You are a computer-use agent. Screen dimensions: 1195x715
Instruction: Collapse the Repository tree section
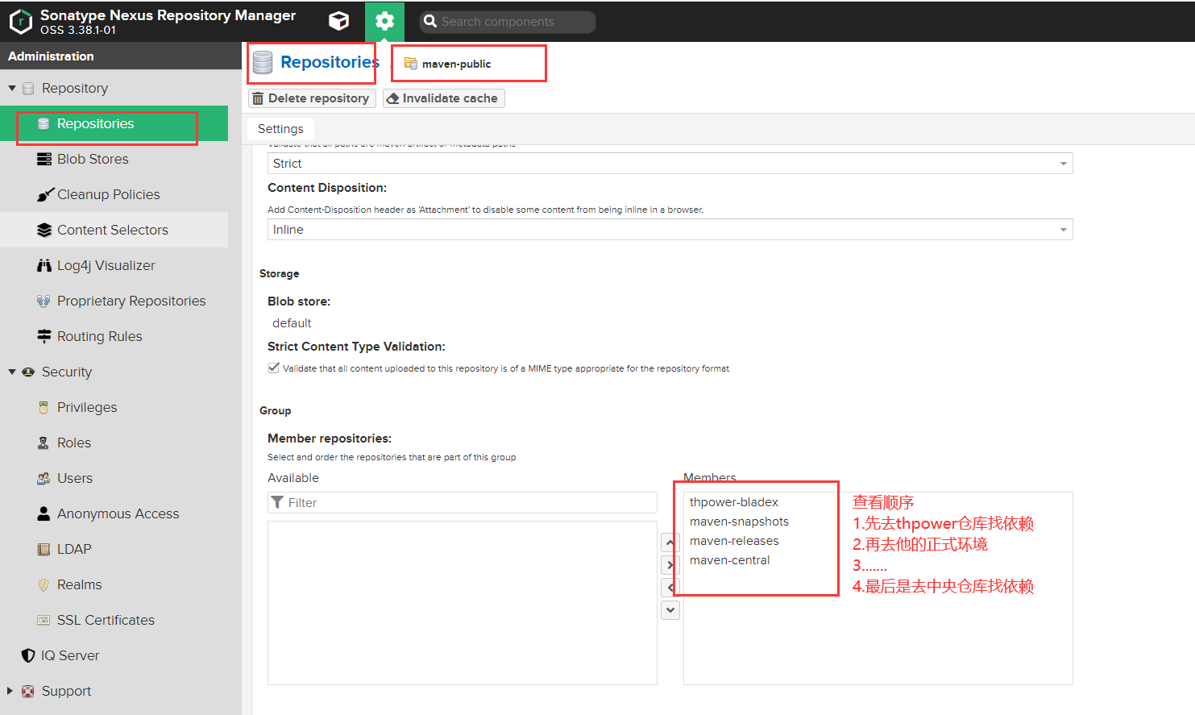(x=12, y=88)
